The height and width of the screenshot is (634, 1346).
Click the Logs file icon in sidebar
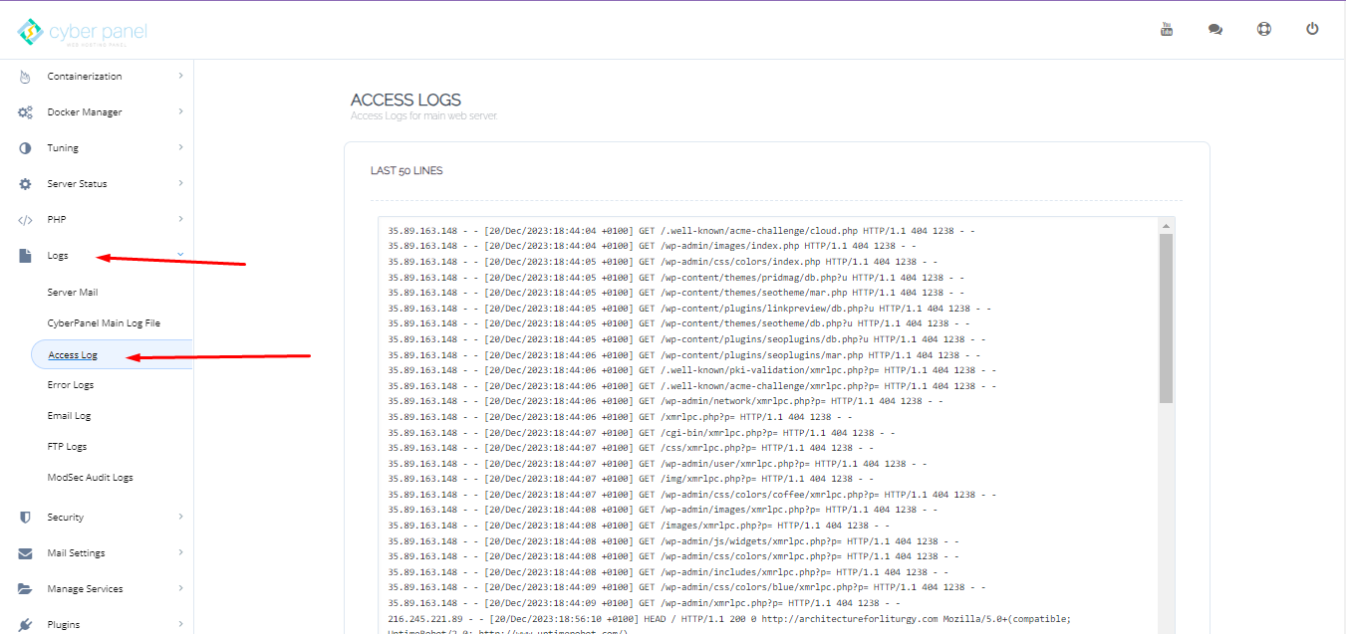(24, 255)
